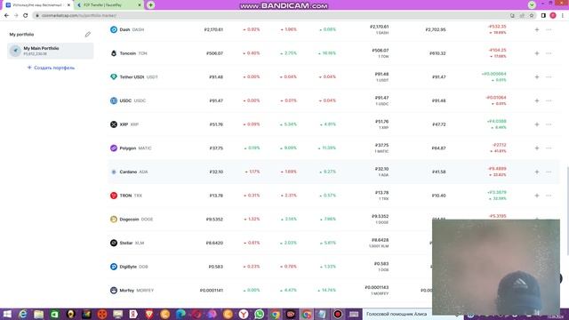Add transaction plus for USDC row
This screenshot has width=569, height=320.
pos(537,100)
